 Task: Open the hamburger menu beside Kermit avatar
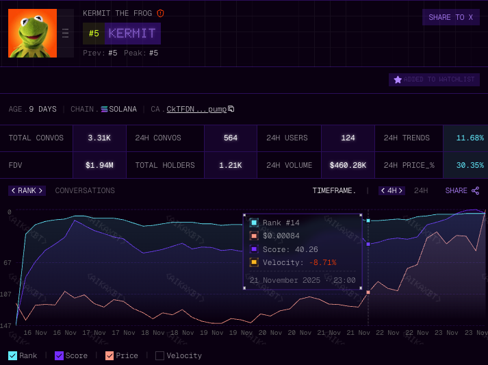coord(65,33)
